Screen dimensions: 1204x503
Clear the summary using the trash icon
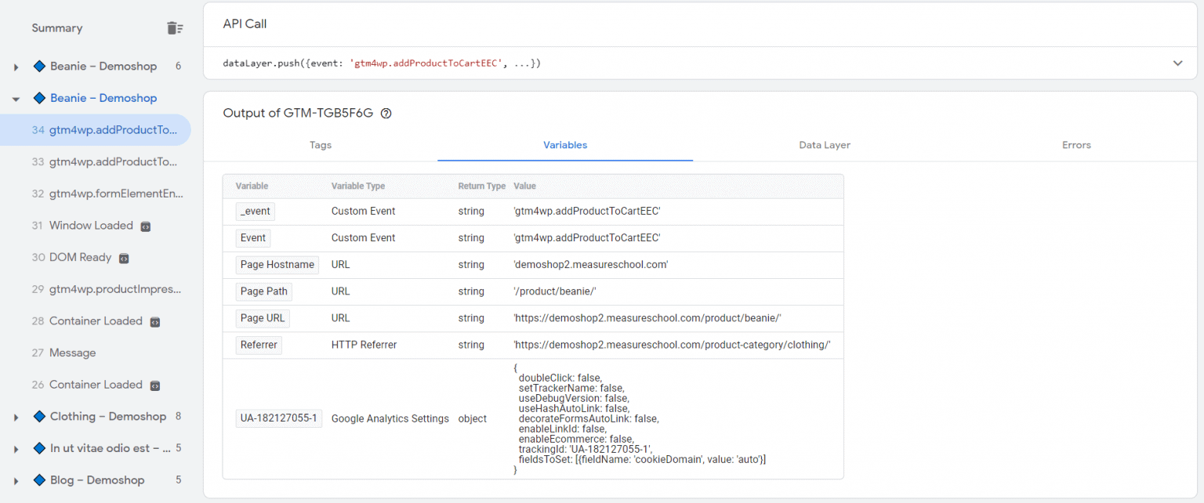(x=175, y=27)
